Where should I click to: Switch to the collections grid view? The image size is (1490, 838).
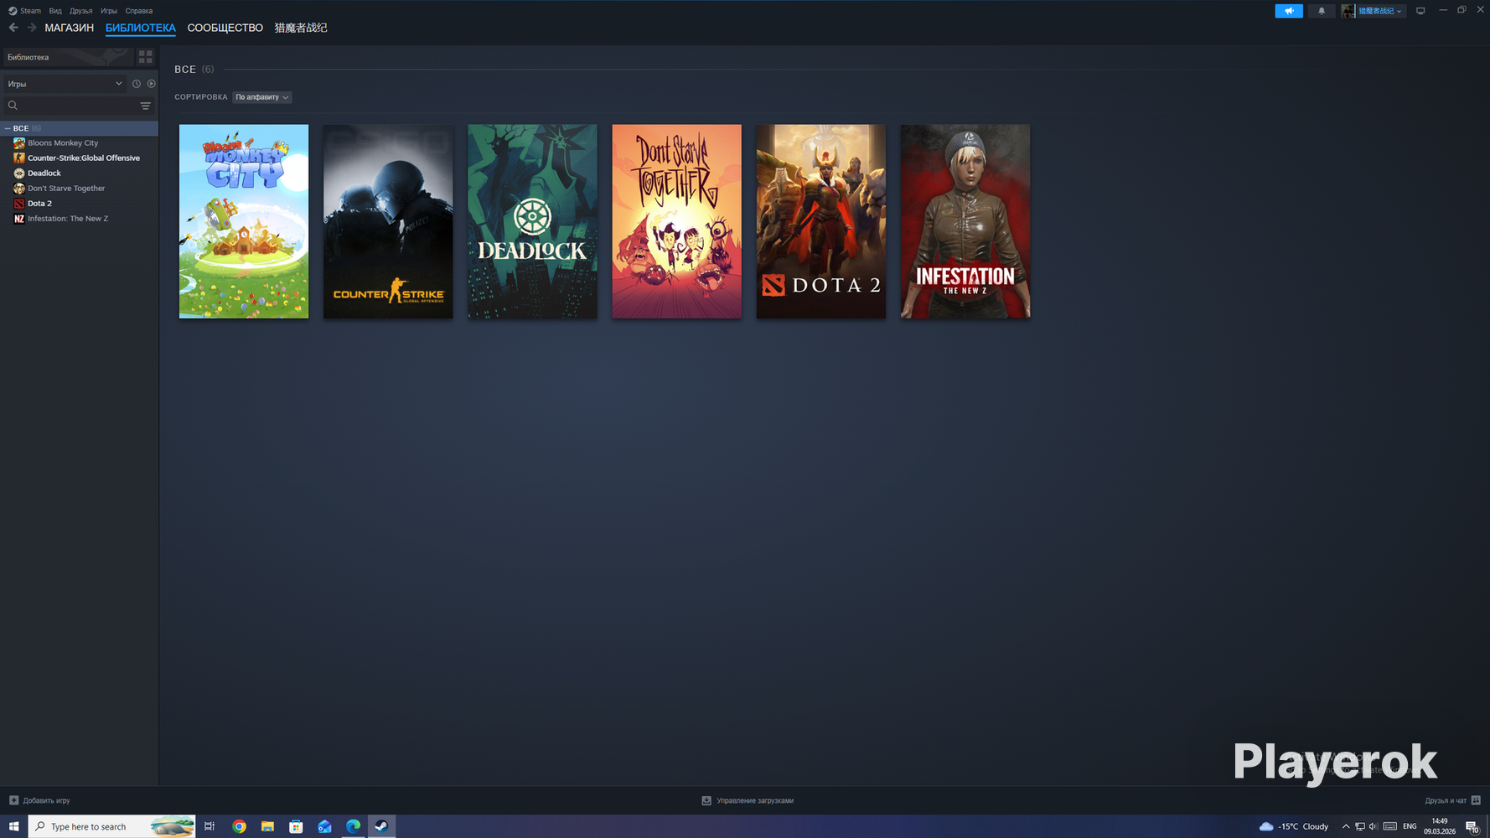(146, 57)
